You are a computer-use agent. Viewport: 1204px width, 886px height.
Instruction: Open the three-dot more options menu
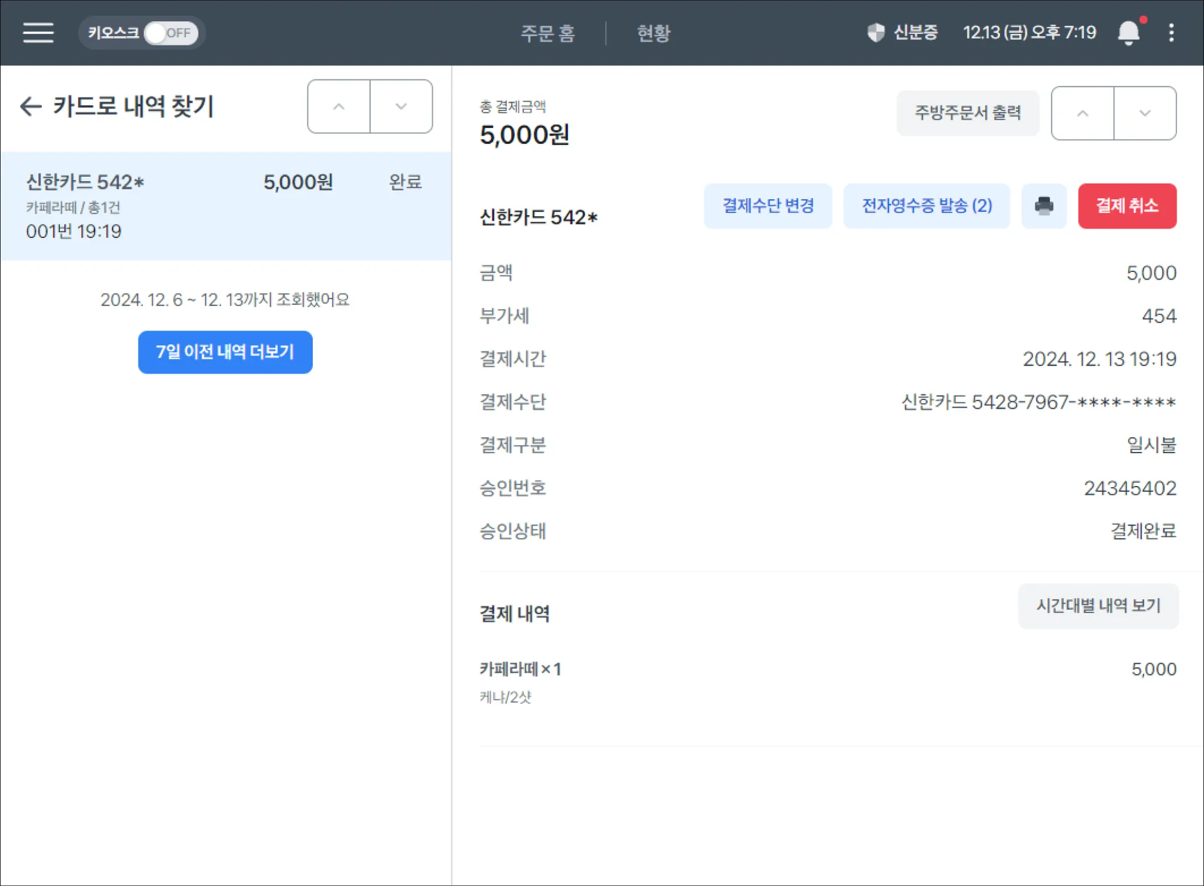1171,33
